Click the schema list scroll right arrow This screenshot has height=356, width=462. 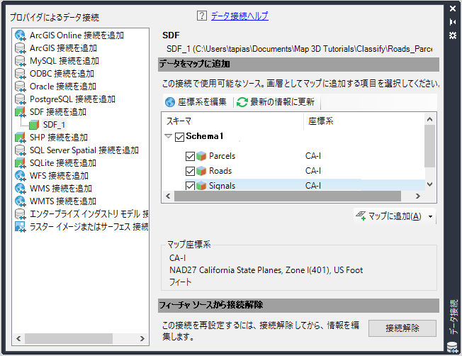pyautogui.click(x=417, y=196)
